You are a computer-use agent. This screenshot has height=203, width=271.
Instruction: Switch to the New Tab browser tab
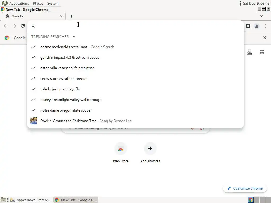34,16
